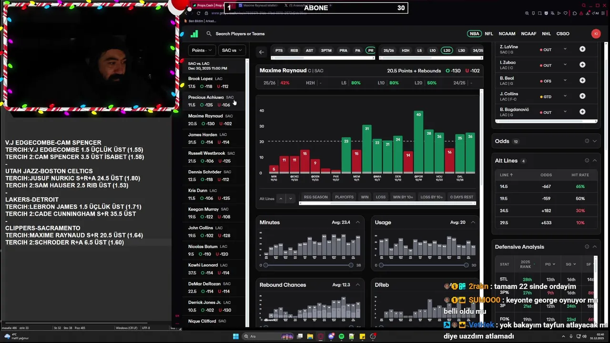The height and width of the screenshot is (343, 610).
Task: Open Spotify from the taskbar
Action: pyautogui.click(x=341, y=336)
